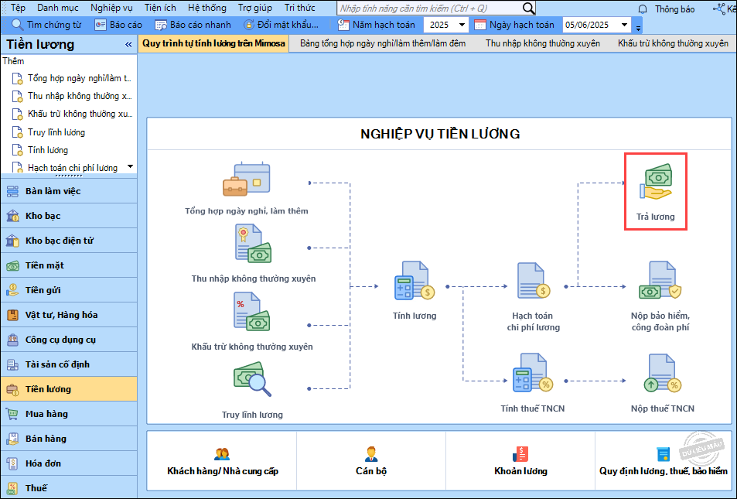
Task: Expand the Năm hạch toán year dropdown
Action: pyautogui.click(x=462, y=25)
